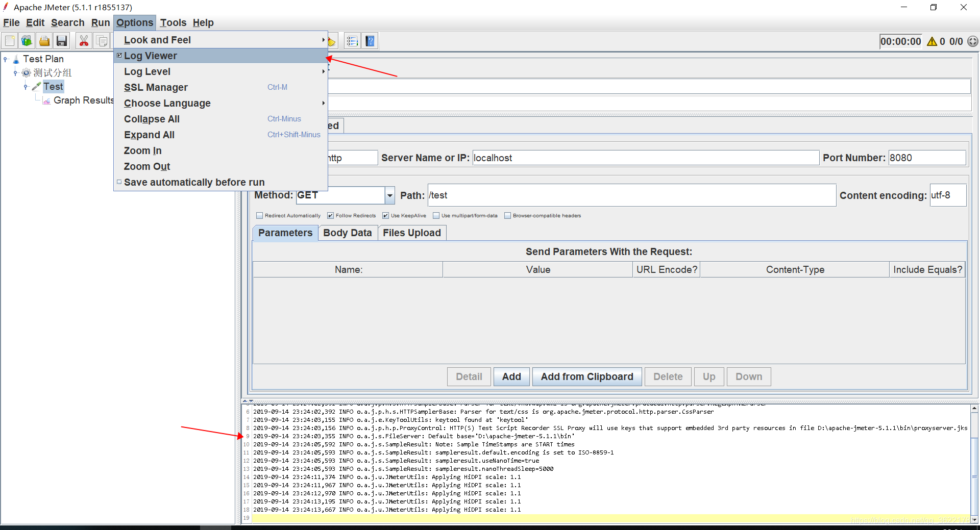Open the Choose Language submenu
This screenshot has height=530, width=980.
click(220, 103)
